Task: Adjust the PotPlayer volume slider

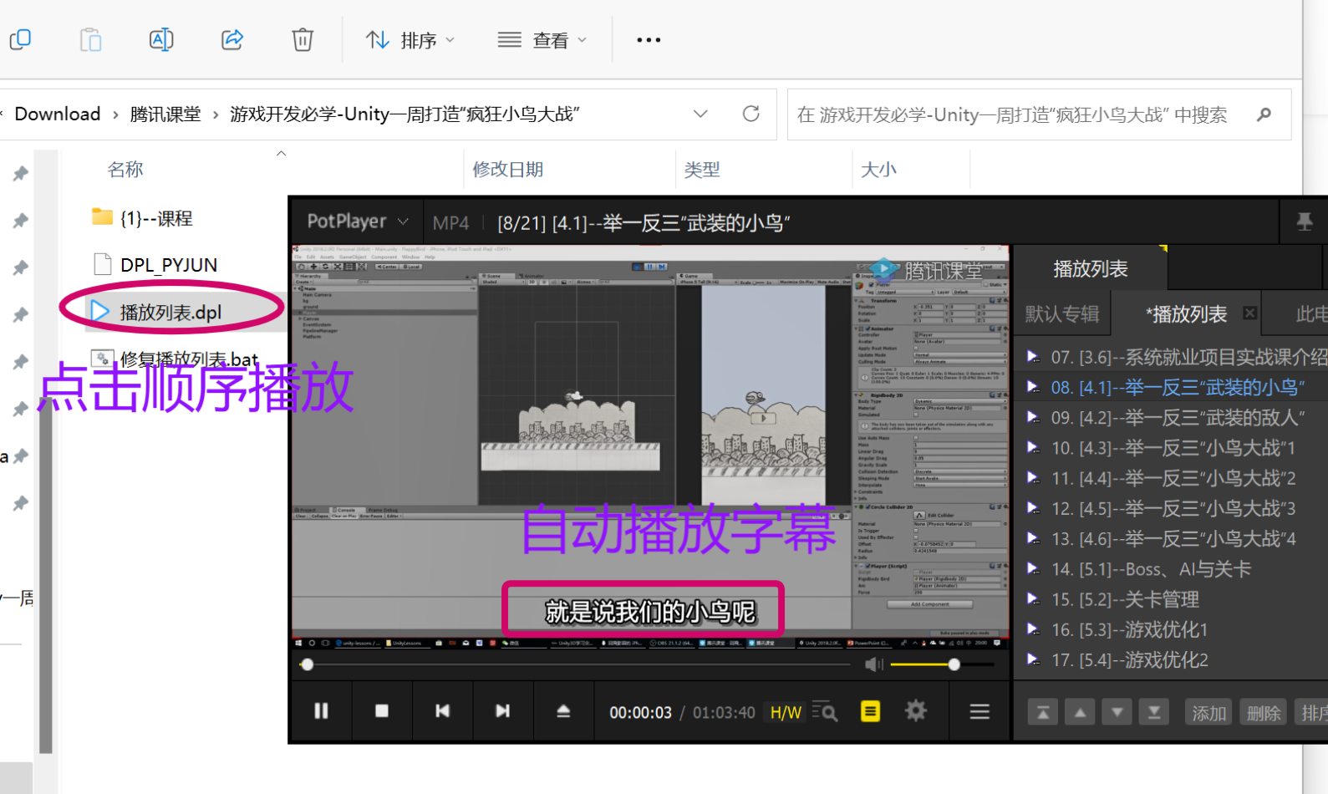Action: click(x=942, y=664)
